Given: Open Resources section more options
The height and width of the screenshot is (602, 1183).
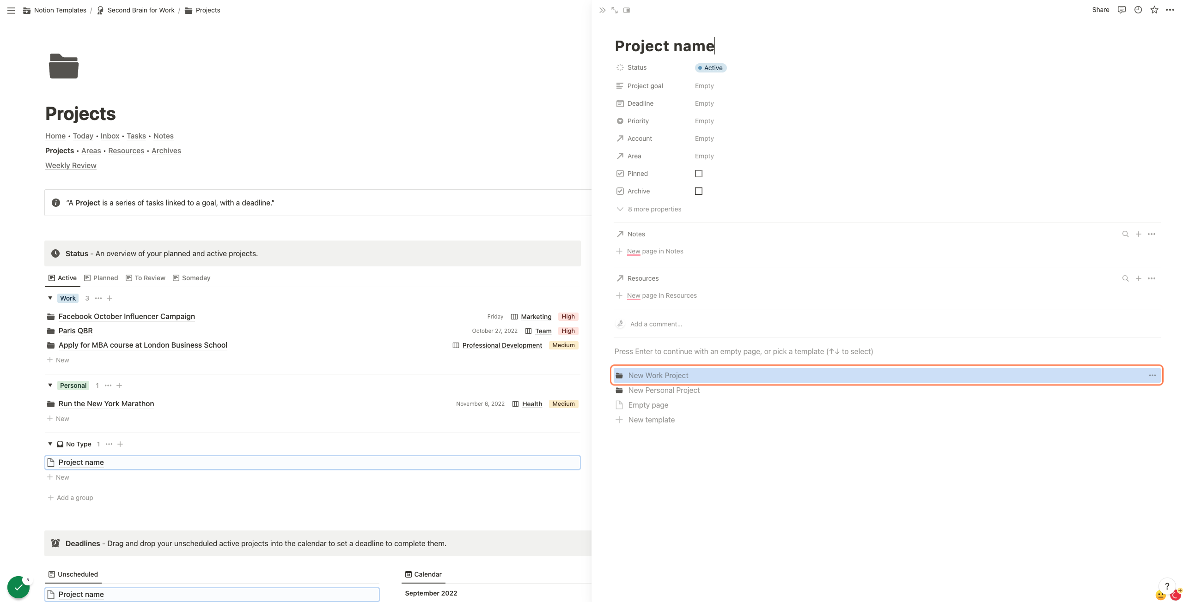Looking at the screenshot, I should (x=1152, y=278).
